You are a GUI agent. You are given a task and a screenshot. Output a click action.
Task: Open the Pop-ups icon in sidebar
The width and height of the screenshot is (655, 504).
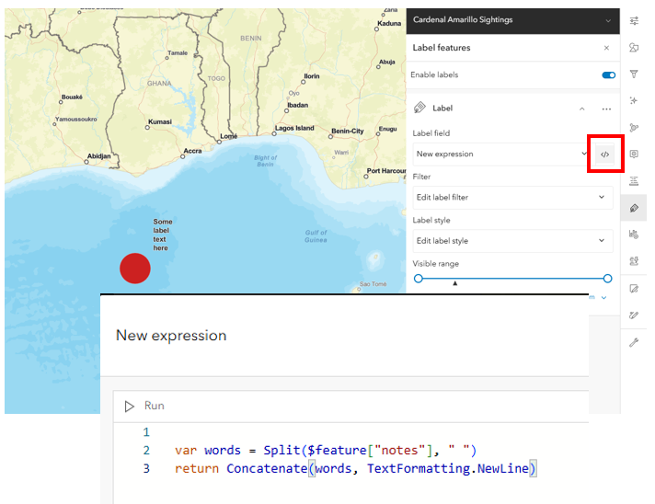[634, 154]
